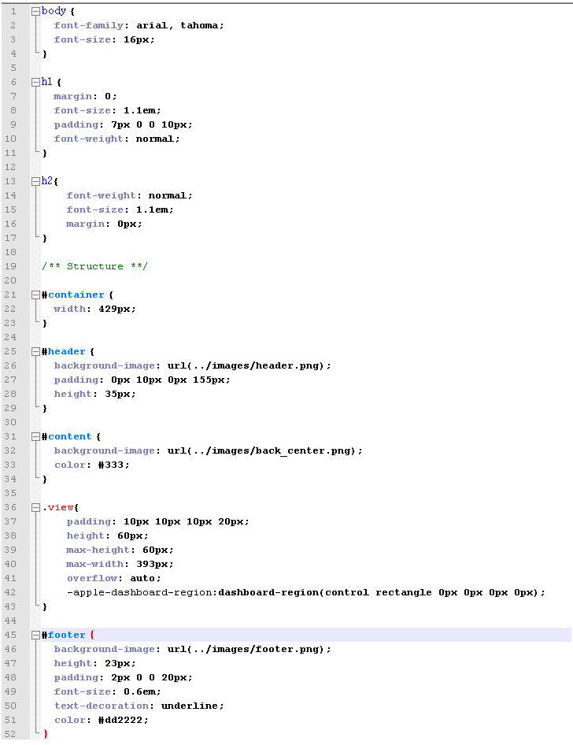Collapse the h1 rule fold marker
573x745 pixels.
click(35, 82)
